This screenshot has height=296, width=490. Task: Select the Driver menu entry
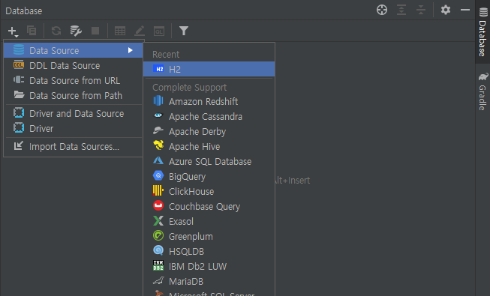(x=74, y=128)
